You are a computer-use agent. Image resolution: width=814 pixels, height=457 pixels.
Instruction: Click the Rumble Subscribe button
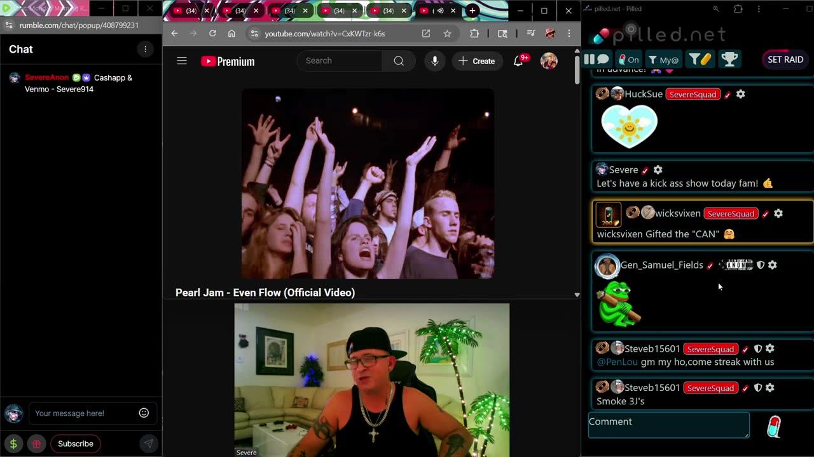pyautogui.click(x=76, y=444)
